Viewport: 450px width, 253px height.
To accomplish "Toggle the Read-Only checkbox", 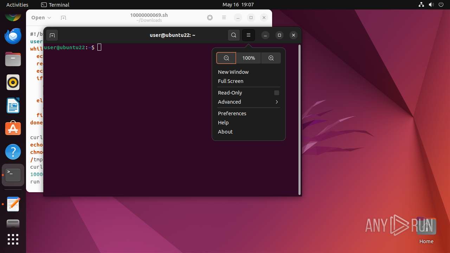I will point(277,93).
